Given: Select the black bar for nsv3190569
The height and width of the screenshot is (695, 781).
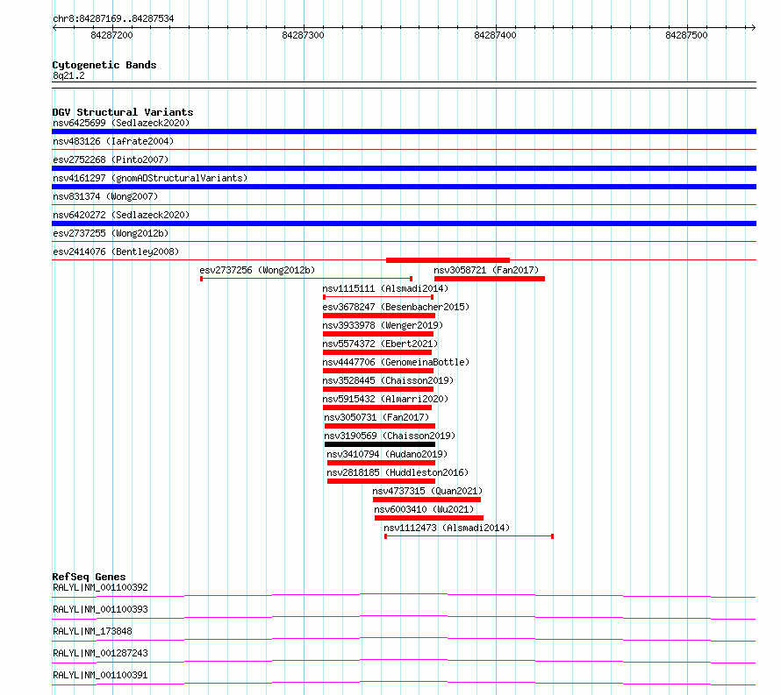Looking at the screenshot, I should tap(380, 444).
